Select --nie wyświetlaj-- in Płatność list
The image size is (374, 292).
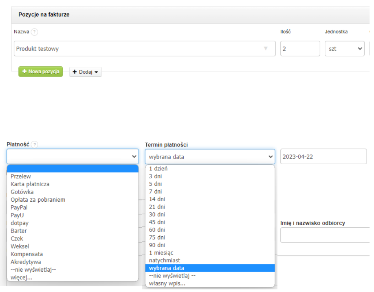pyautogui.click(x=73, y=270)
